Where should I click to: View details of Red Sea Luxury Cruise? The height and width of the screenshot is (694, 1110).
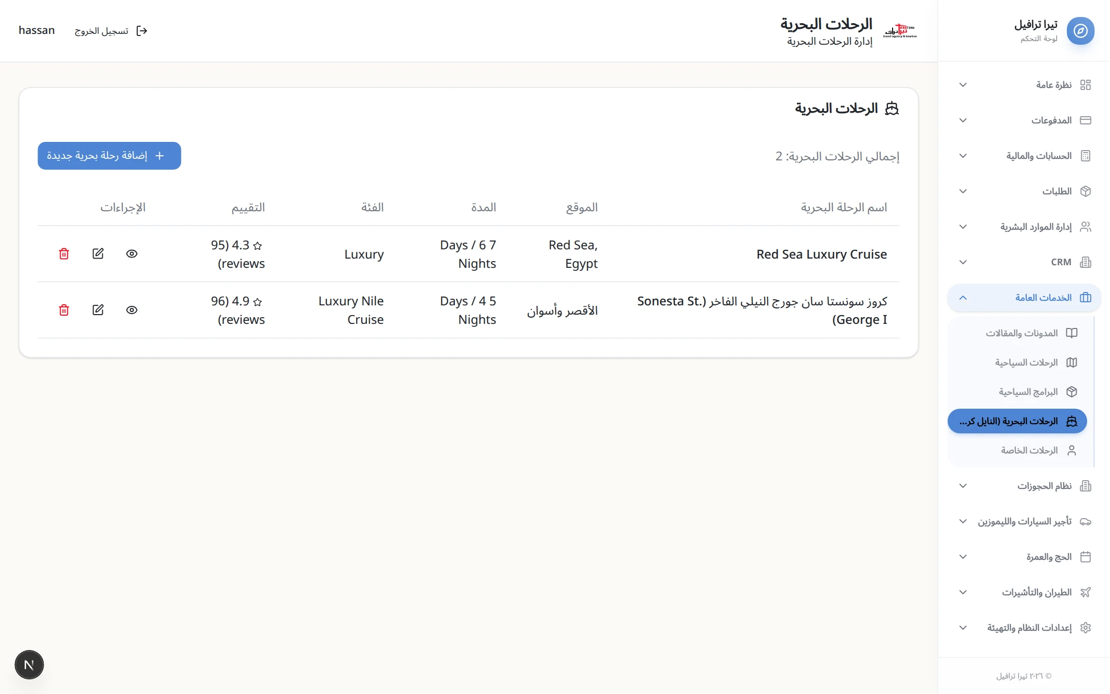[x=132, y=254]
